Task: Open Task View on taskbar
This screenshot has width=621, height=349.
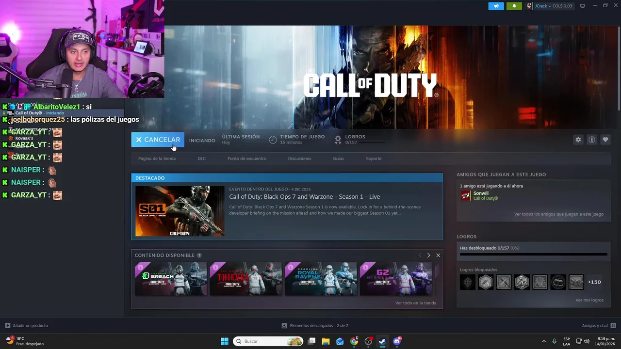Action: coord(312,341)
